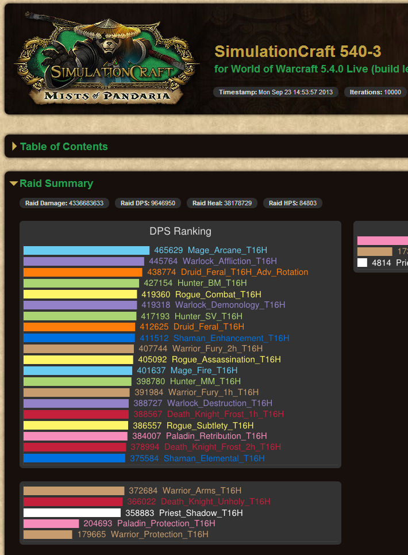Screen dimensions: 408x555
Task: Click the Hunter_BM_T16H label
Action: click(x=211, y=283)
